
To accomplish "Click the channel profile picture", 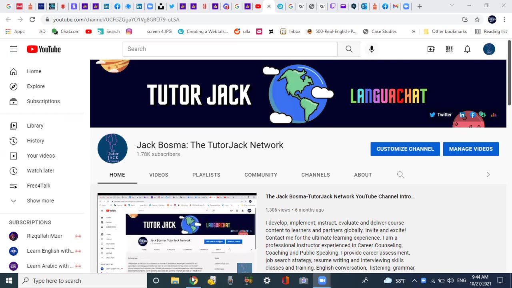I will coord(112,149).
